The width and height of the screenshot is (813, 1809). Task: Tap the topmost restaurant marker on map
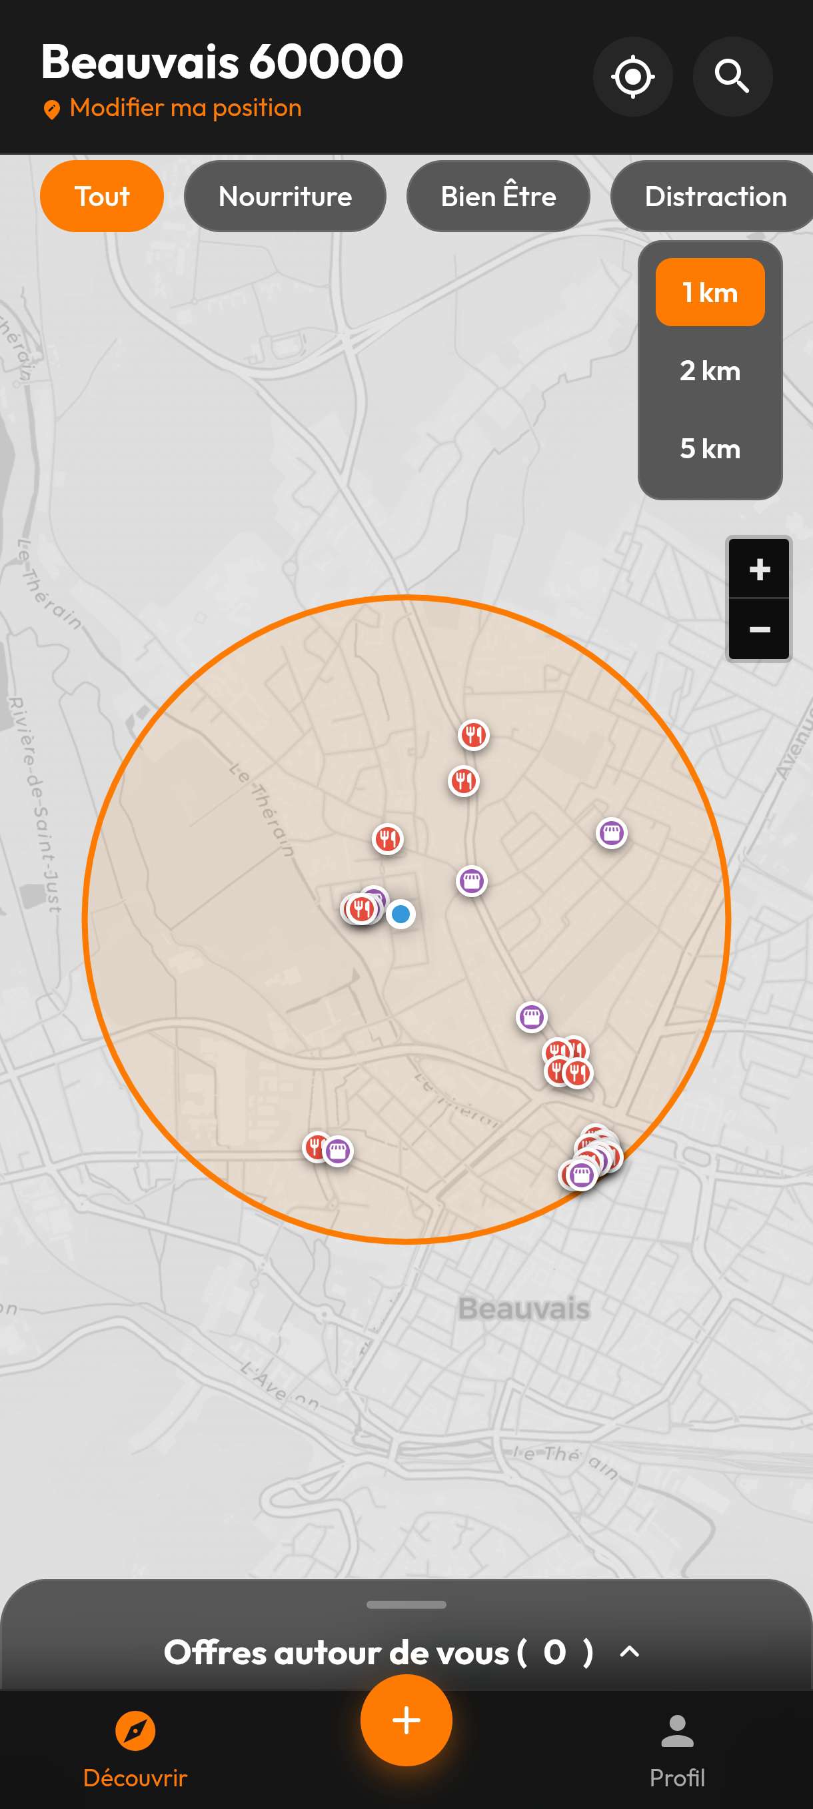click(474, 735)
